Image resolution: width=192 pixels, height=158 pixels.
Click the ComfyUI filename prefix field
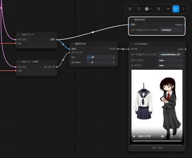[x=171, y=30]
